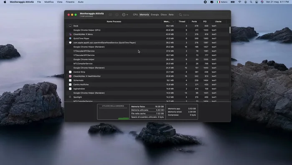The width and height of the screenshot is (292, 165).
Task: Click the QuickTime Player process icon
Action: (x=70, y=38)
